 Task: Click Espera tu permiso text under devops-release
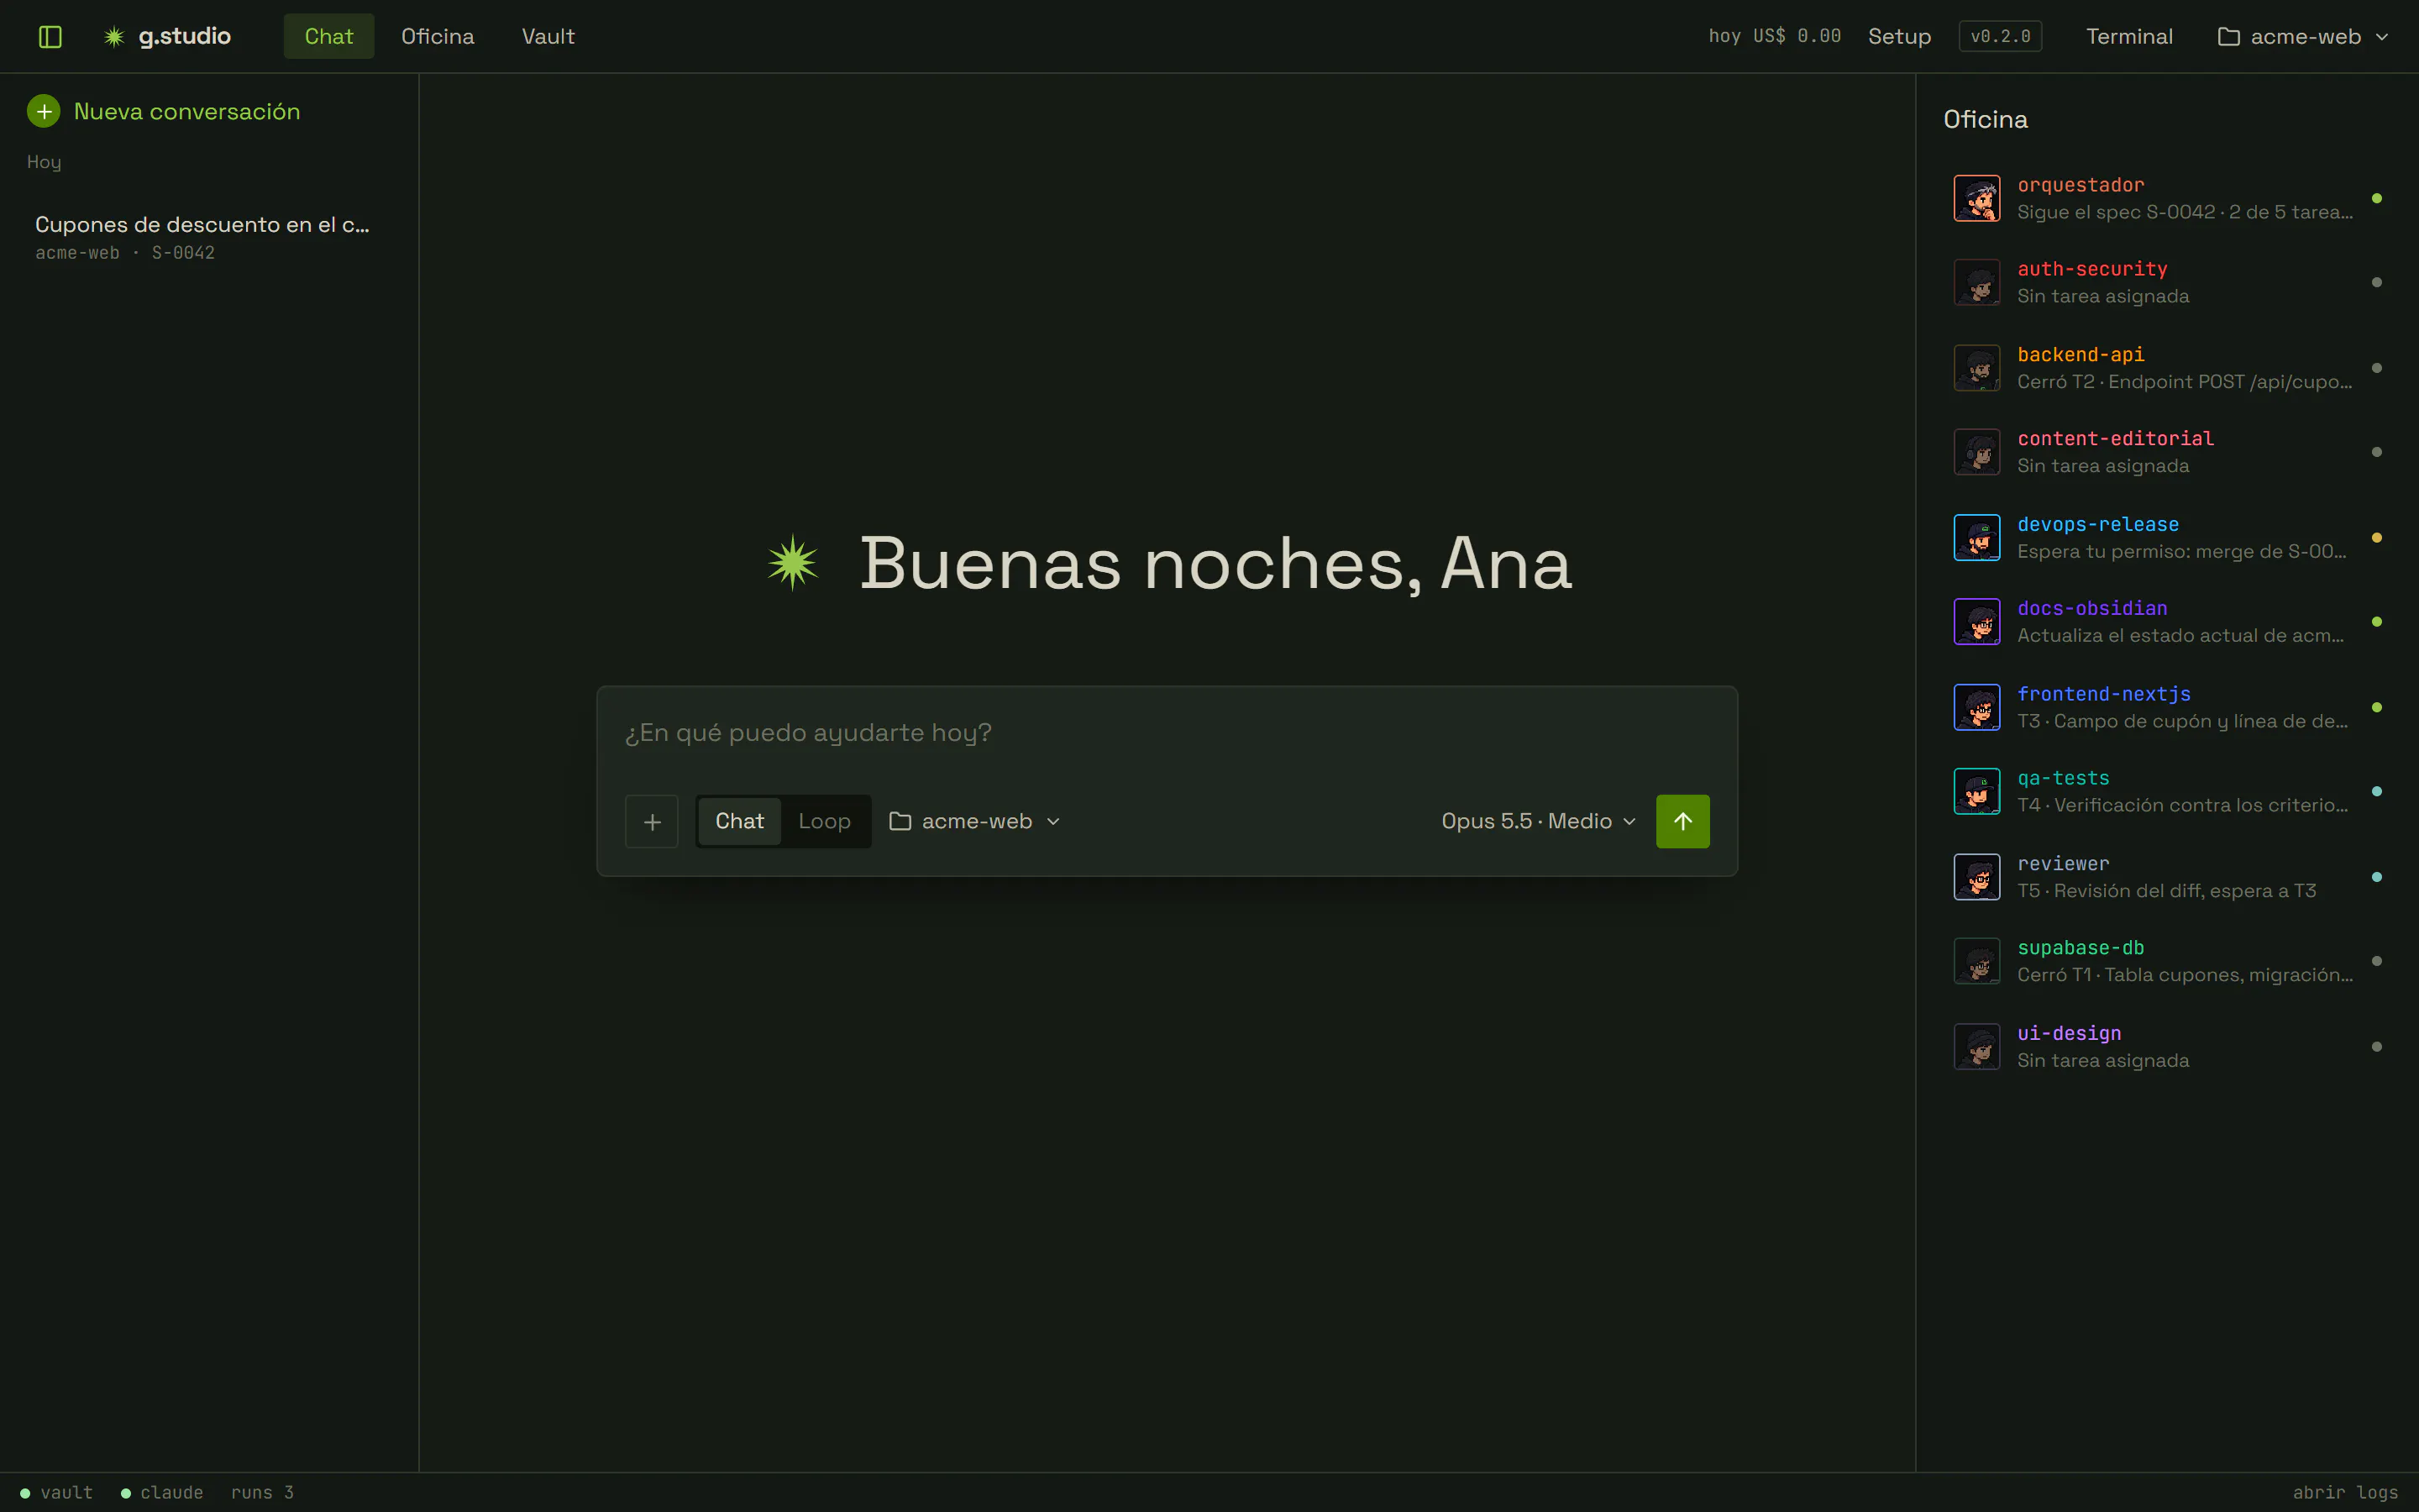point(2181,552)
